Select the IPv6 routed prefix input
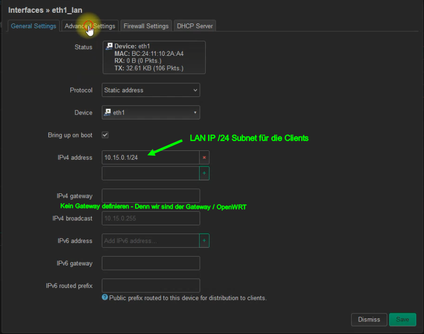This screenshot has height=334, width=424. (x=151, y=286)
